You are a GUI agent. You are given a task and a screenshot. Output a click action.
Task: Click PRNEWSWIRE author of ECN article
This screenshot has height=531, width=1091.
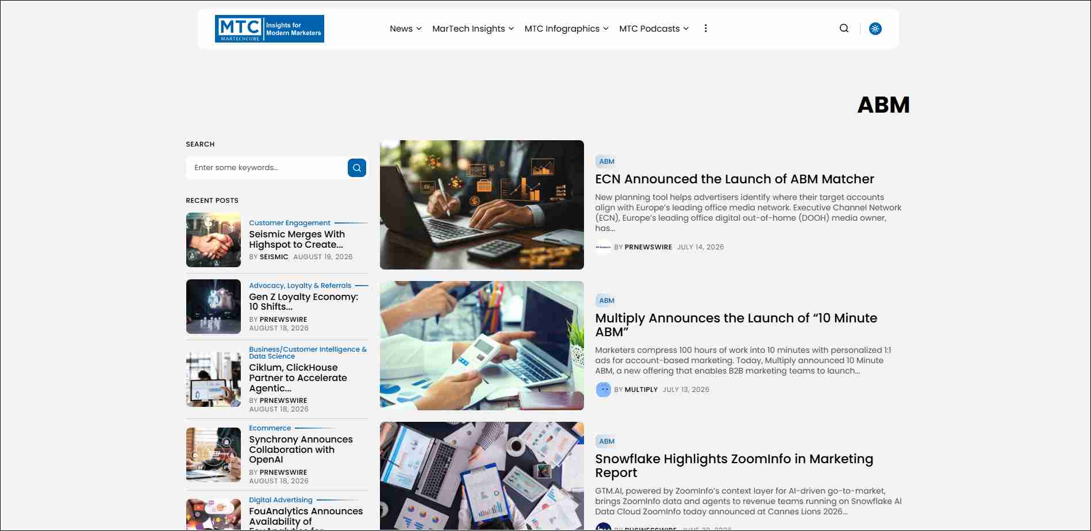coord(648,247)
